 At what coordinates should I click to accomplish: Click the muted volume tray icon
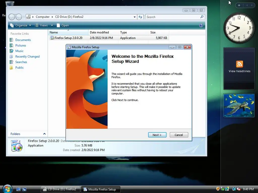(239, 189)
